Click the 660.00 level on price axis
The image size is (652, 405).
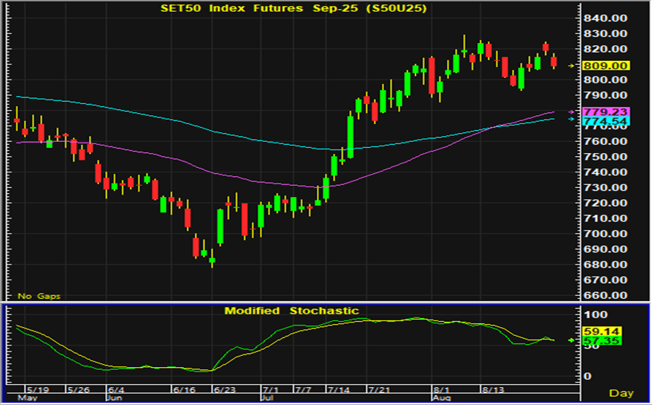[606, 295]
